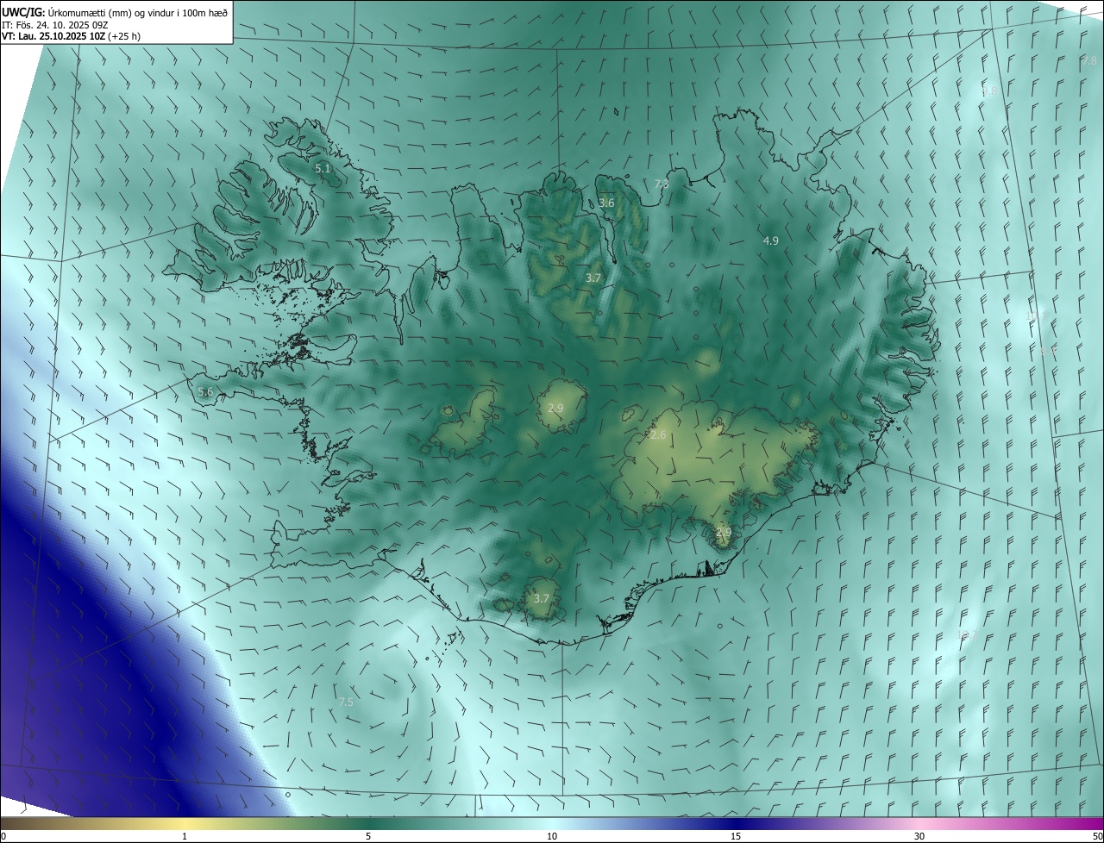Select the 'IT: Fös. 24. 10. 2025 09Z' line
Image resolution: width=1104 pixels, height=843 pixels.
(54, 24)
